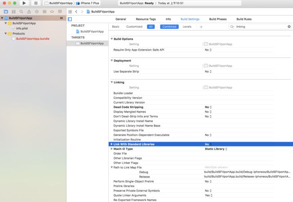Change Quote Linker Arguments Yes value
Viewport: 293px width, 202px height.
[209, 195]
